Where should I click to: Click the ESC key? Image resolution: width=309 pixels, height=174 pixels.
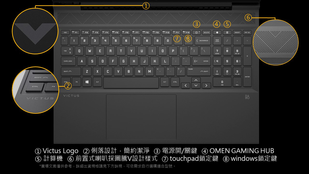tap(65, 32)
